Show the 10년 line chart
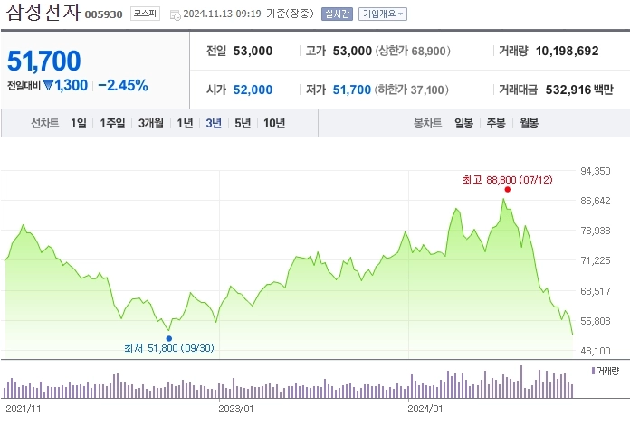Viewport: 630px width, 434px height. (x=273, y=124)
